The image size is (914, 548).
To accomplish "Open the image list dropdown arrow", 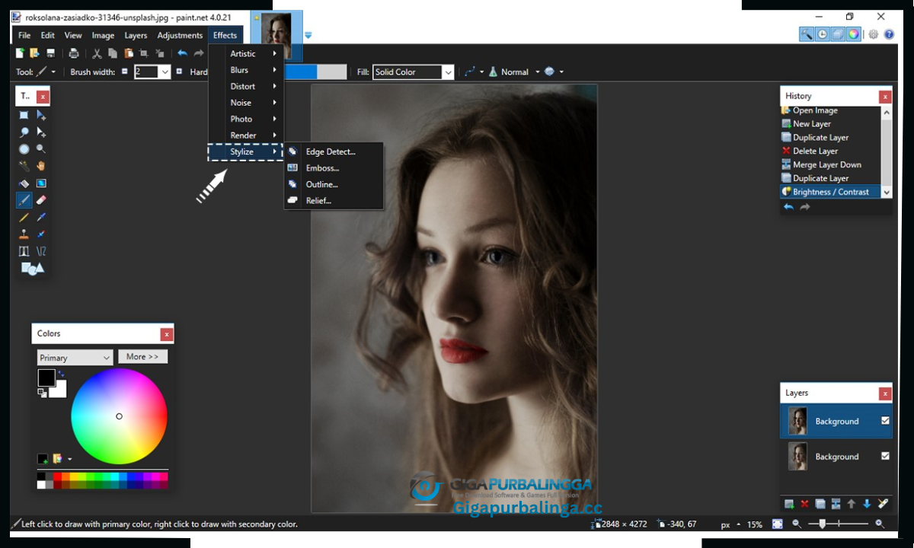I will [x=308, y=35].
